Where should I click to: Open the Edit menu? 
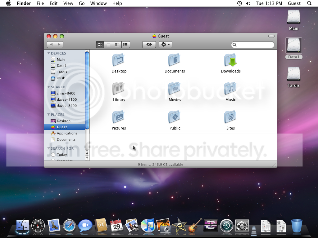[x=53, y=3]
